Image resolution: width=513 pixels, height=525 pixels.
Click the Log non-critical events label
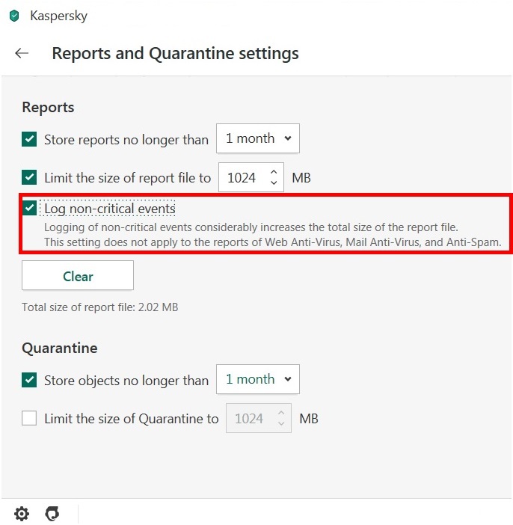(x=109, y=209)
